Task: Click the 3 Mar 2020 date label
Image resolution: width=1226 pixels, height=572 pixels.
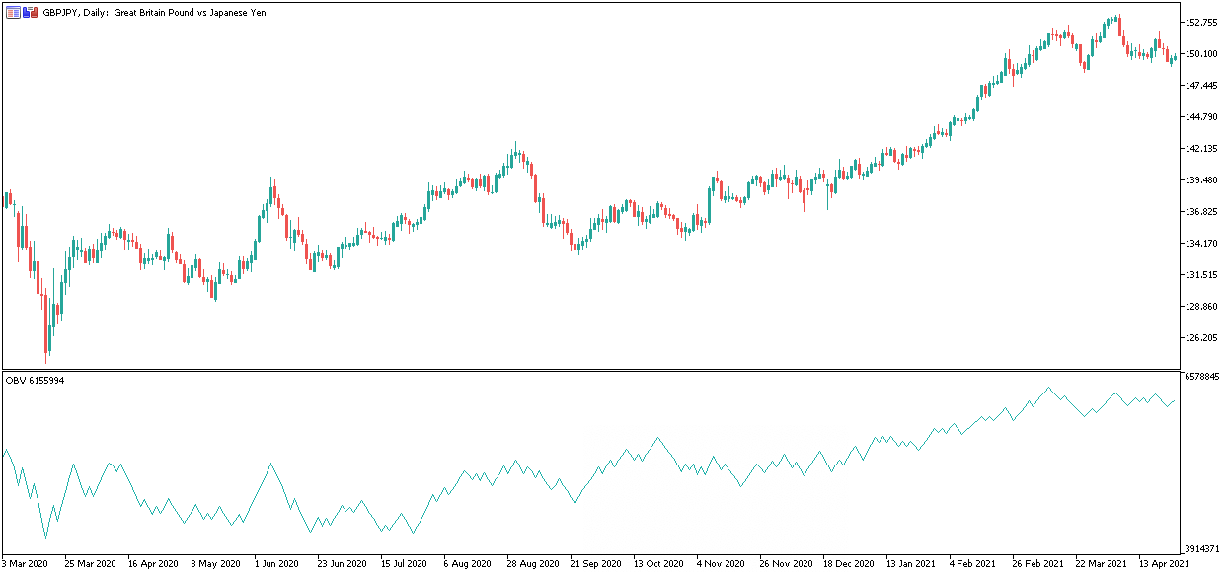Action: click(x=25, y=564)
